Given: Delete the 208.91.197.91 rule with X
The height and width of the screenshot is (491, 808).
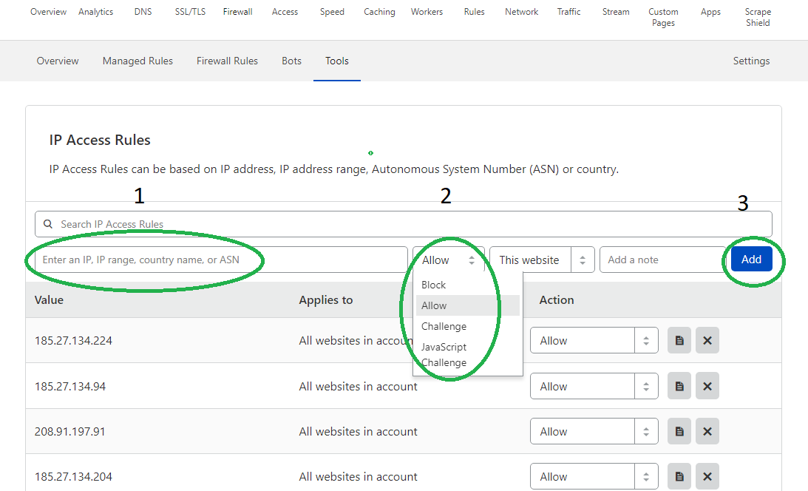Looking at the screenshot, I should click(707, 432).
